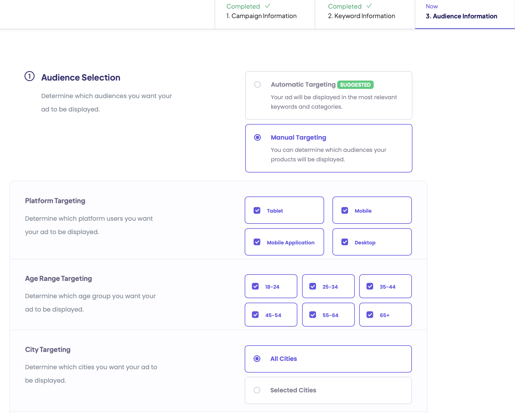This screenshot has height=413, width=515.
Task: Go to the Keyword Information step
Action: tap(361, 16)
